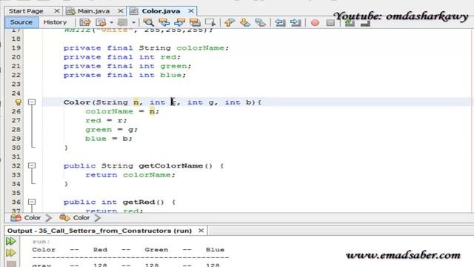474x267 pixels.
Task: Start macro recording with red circle icon
Action: (x=315, y=23)
